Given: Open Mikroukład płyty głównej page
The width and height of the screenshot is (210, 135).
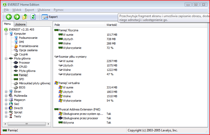Looking at the screenshot, I should click(x=35, y=83).
